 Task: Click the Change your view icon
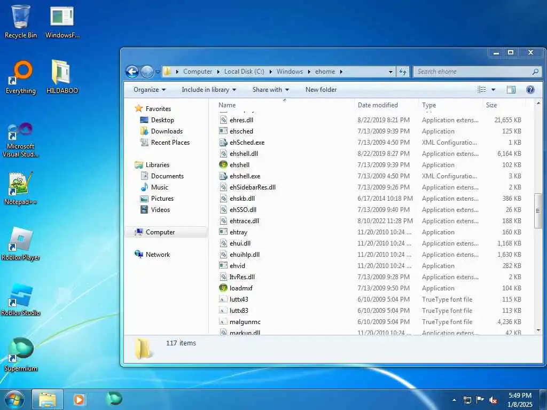coord(482,90)
